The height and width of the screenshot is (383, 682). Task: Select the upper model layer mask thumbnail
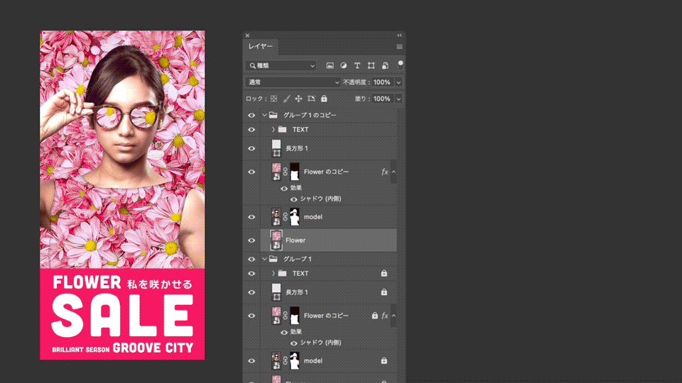294,217
